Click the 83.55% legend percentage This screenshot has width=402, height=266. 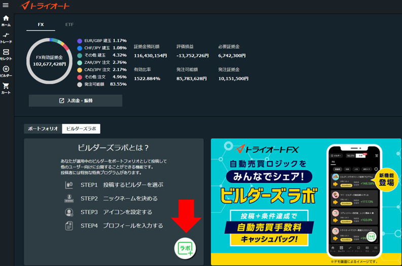click(x=118, y=84)
